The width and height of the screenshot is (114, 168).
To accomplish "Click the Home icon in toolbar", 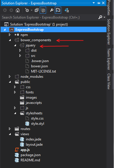I will tap(18, 10).
